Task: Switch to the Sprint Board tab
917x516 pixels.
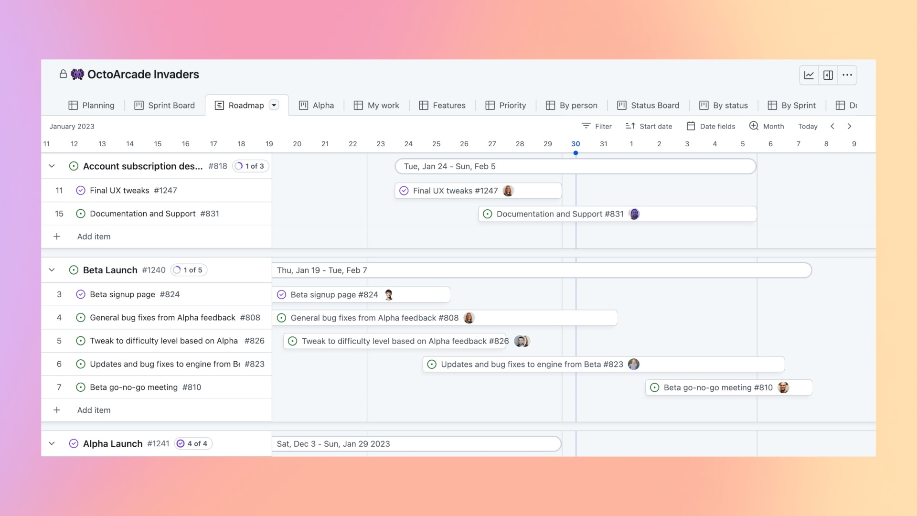Action: [x=164, y=105]
